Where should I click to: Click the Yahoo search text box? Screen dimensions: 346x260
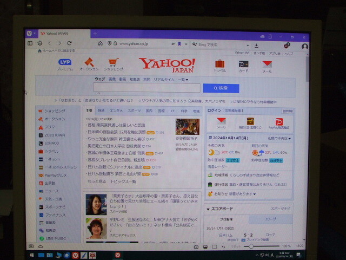coord(147,88)
